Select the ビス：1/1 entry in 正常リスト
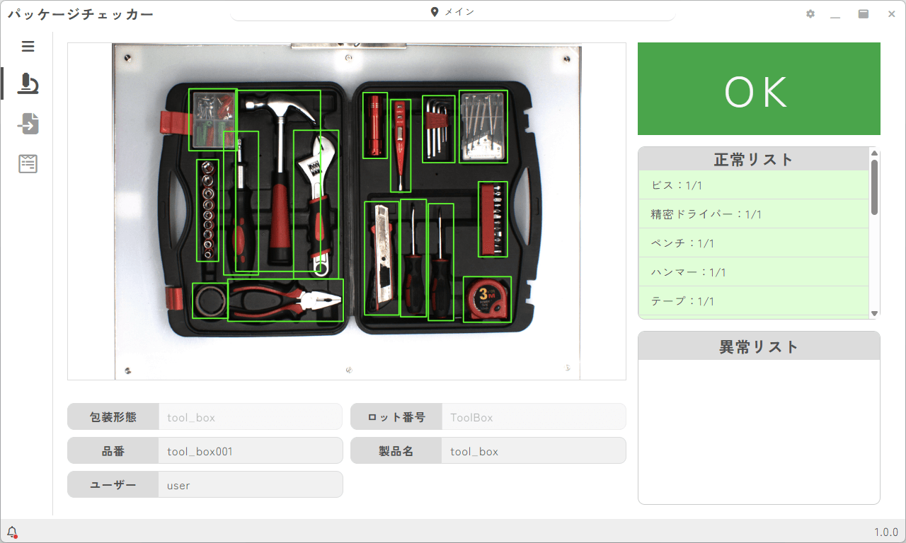The image size is (906, 543). pyautogui.click(x=754, y=185)
